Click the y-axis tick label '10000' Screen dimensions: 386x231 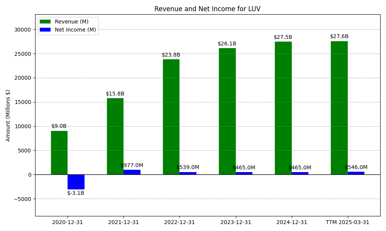click(x=22, y=127)
